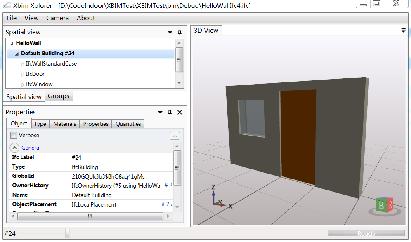The height and width of the screenshot is (242, 411).
Task: Open Properties panel options arrow
Action: point(160,113)
